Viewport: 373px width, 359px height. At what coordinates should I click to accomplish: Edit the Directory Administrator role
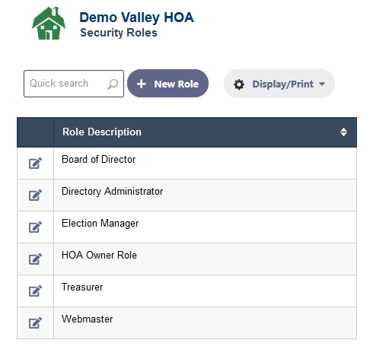(x=35, y=195)
